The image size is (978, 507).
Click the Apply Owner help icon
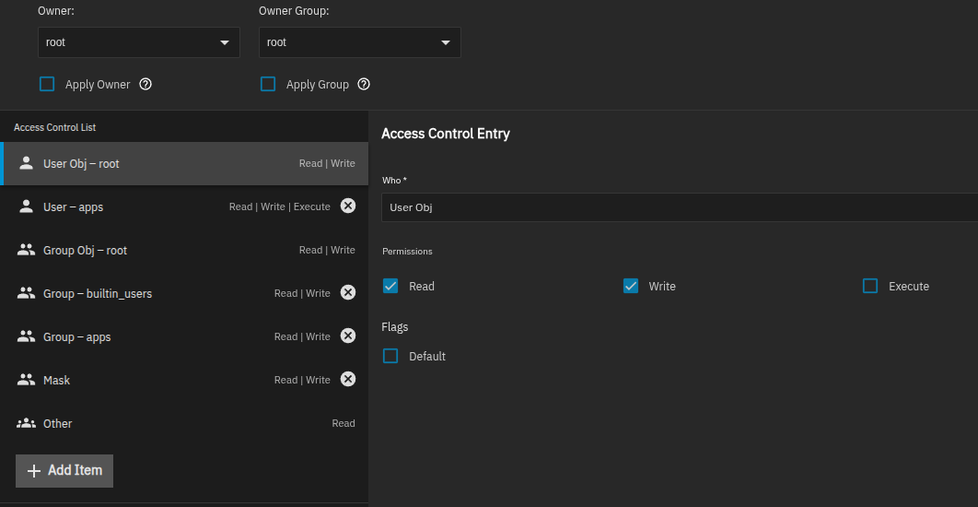pyautogui.click(x=146, y=84)
